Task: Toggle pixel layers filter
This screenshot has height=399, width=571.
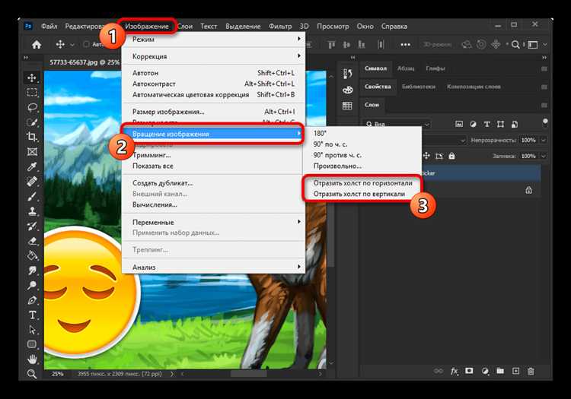Action: [x=459, y=124]
